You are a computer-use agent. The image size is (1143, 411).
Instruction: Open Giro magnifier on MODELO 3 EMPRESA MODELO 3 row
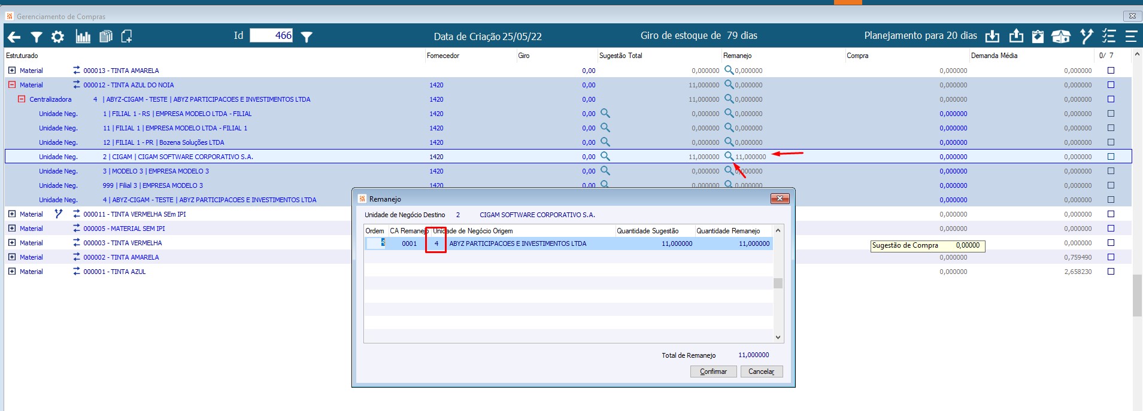click(605, 171)
